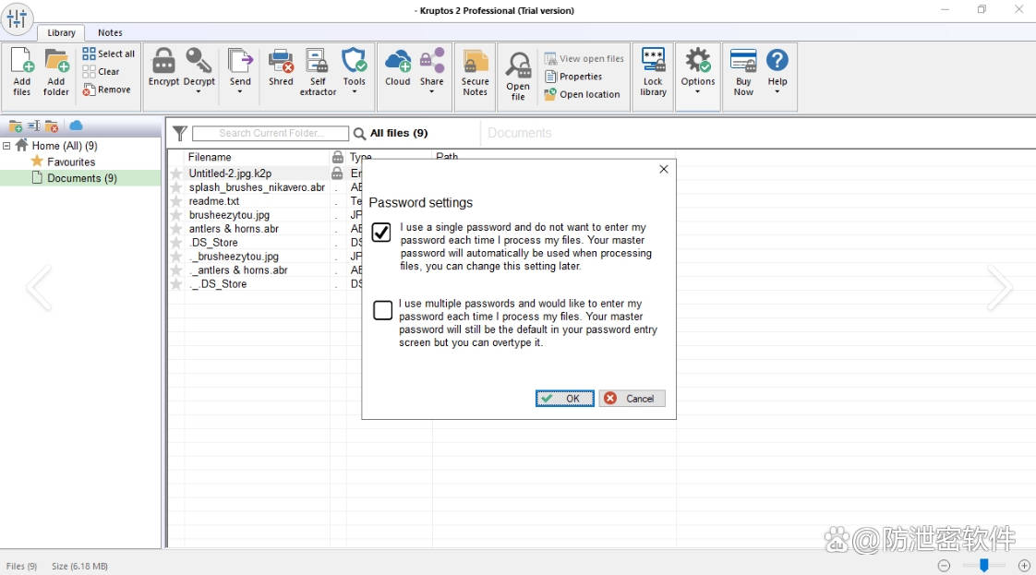Toggle favourite star for ._.DS_Store
Screen dimensions: 1036x575
coord(176,284)
